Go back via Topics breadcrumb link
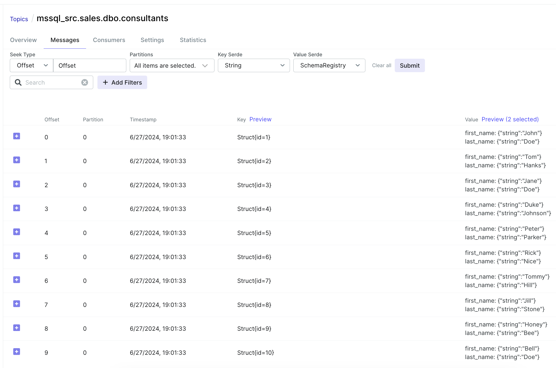556x368 pixels. [19, 19]
